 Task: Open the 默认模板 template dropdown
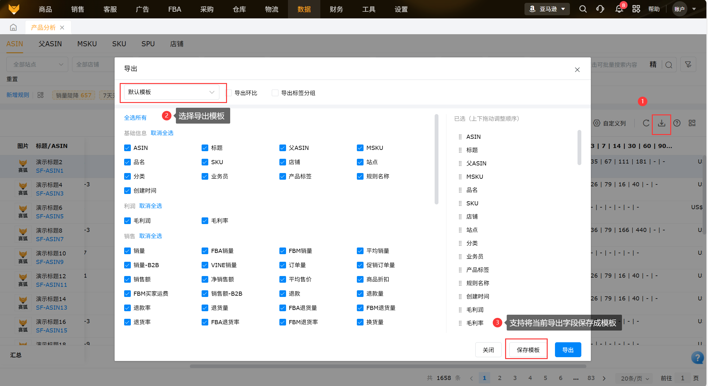(171, 92)
